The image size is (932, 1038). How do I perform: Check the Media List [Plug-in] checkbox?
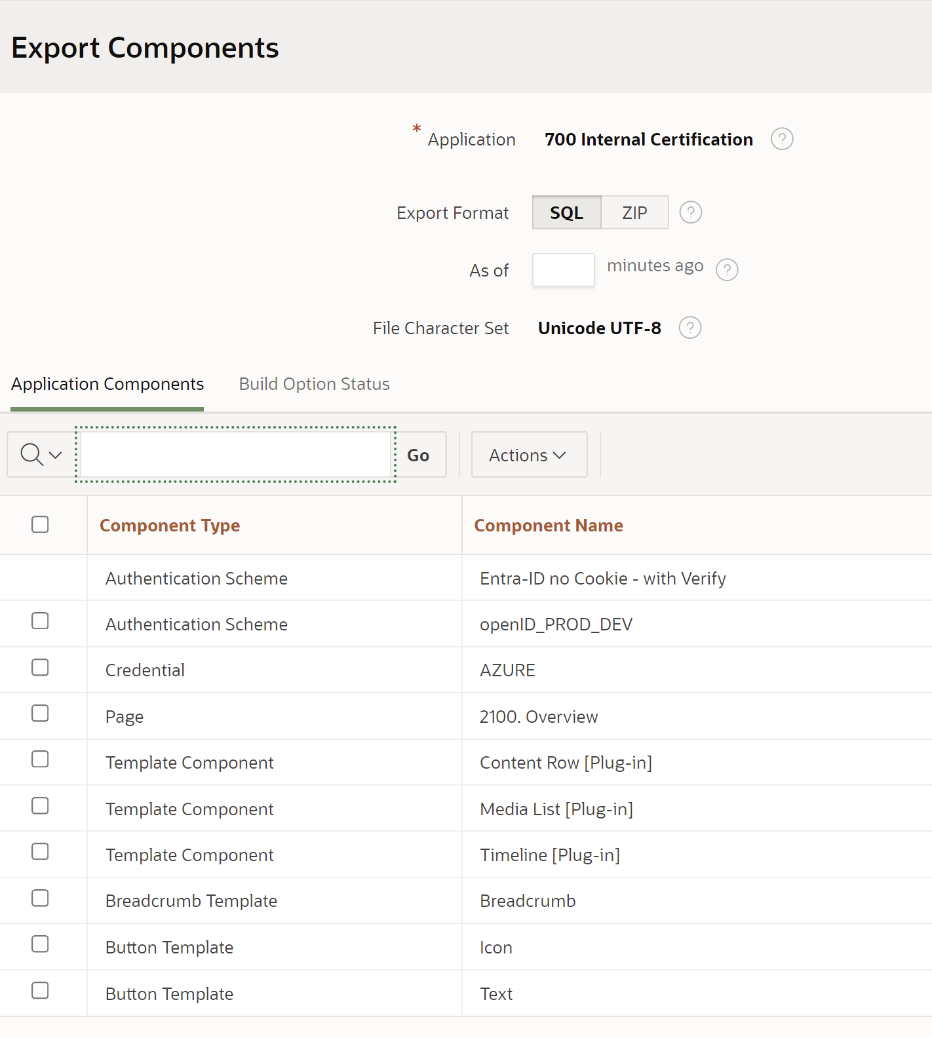pyautogui.click(x=40, y=805)
